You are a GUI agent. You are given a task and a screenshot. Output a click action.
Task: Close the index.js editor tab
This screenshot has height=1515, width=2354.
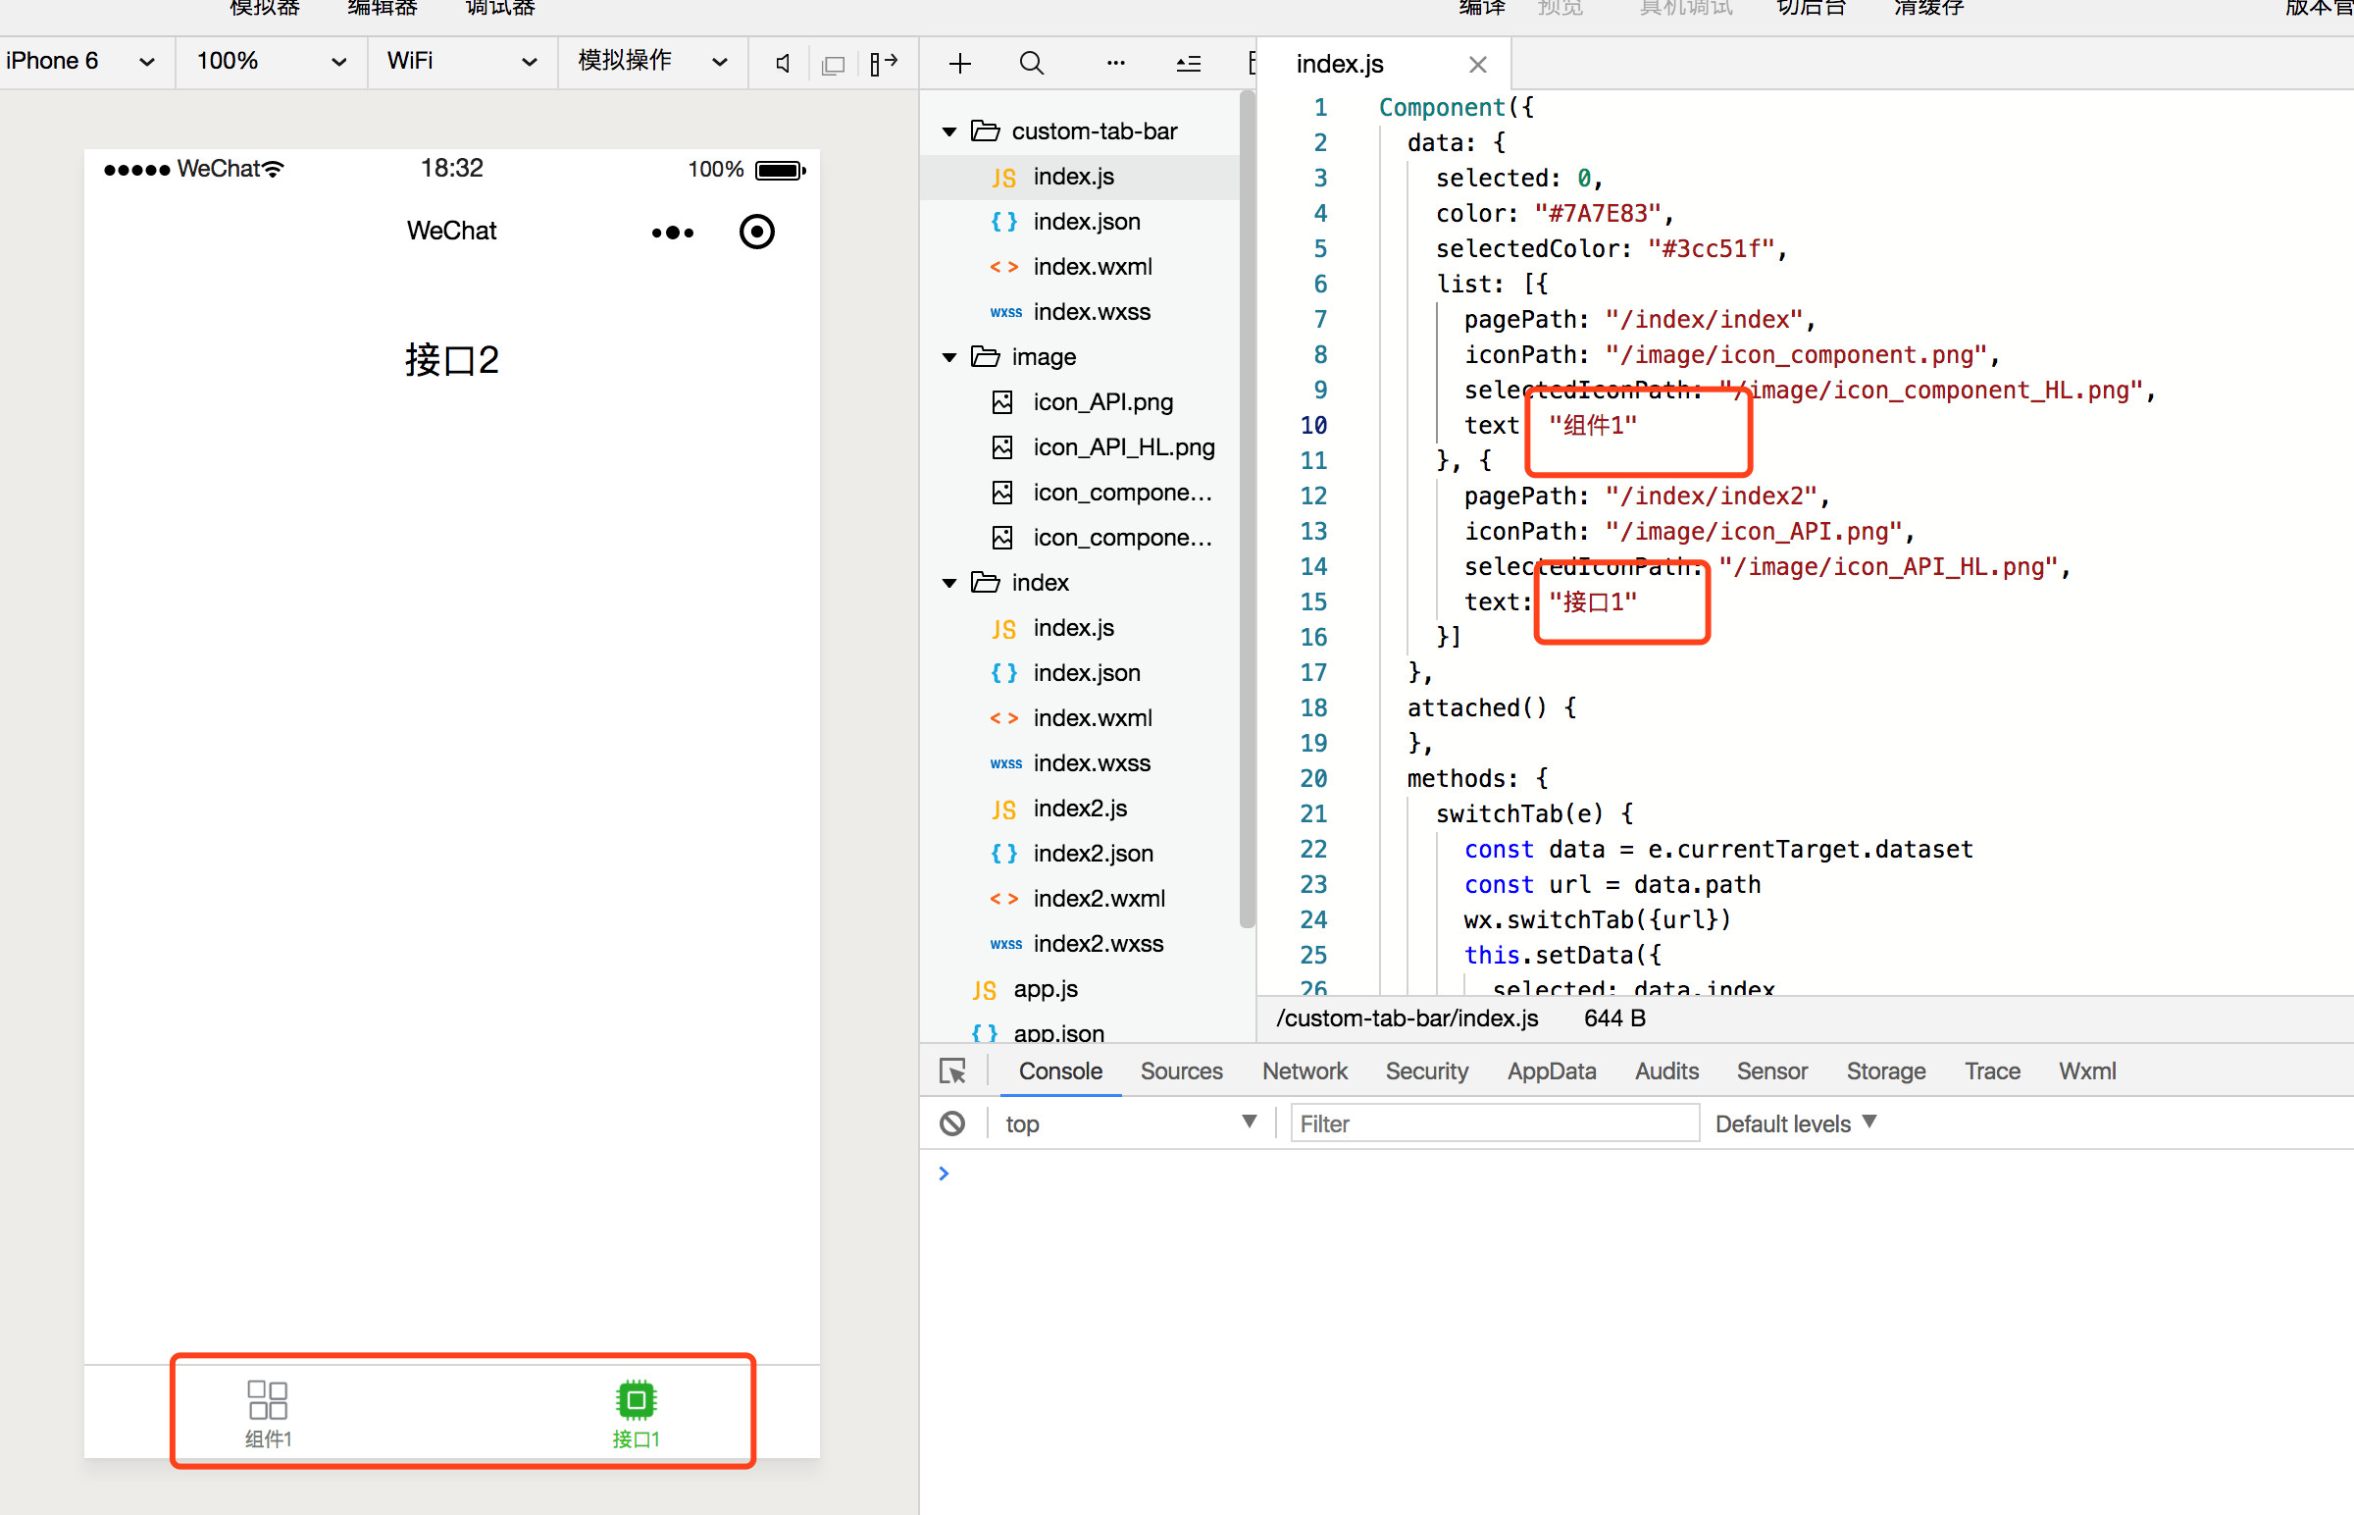tap(1477, 65)
